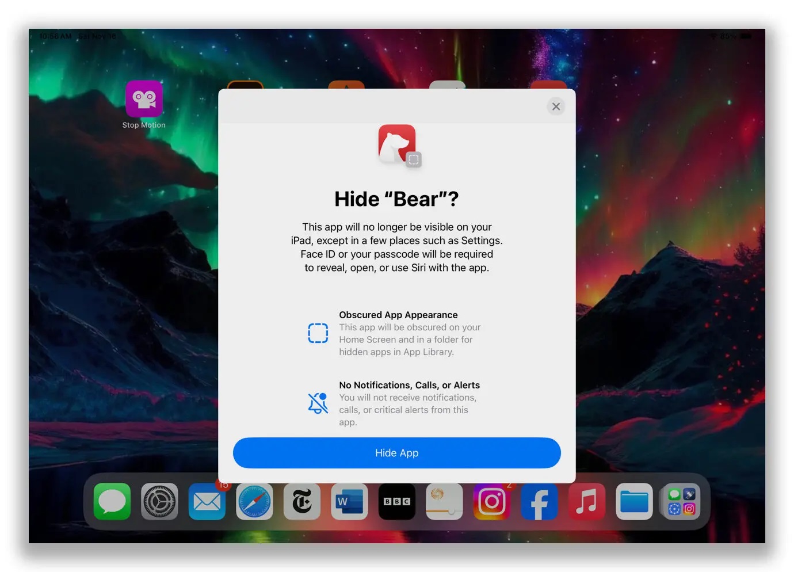Open Apple Music from the dock
Screen dimensions: 794x572
(586, 501)
